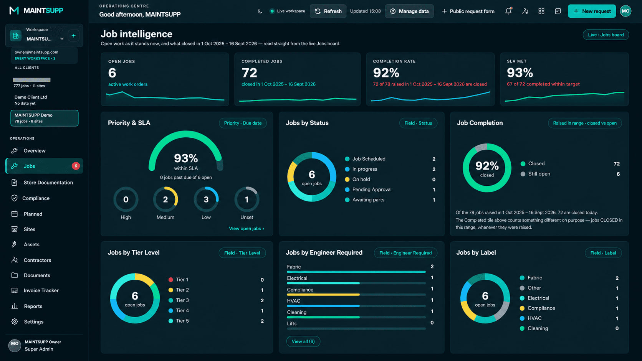Screen dimensions: 642x361
Task: Click the MAINTSUPP logo
Action: click(x=36, y=10)
